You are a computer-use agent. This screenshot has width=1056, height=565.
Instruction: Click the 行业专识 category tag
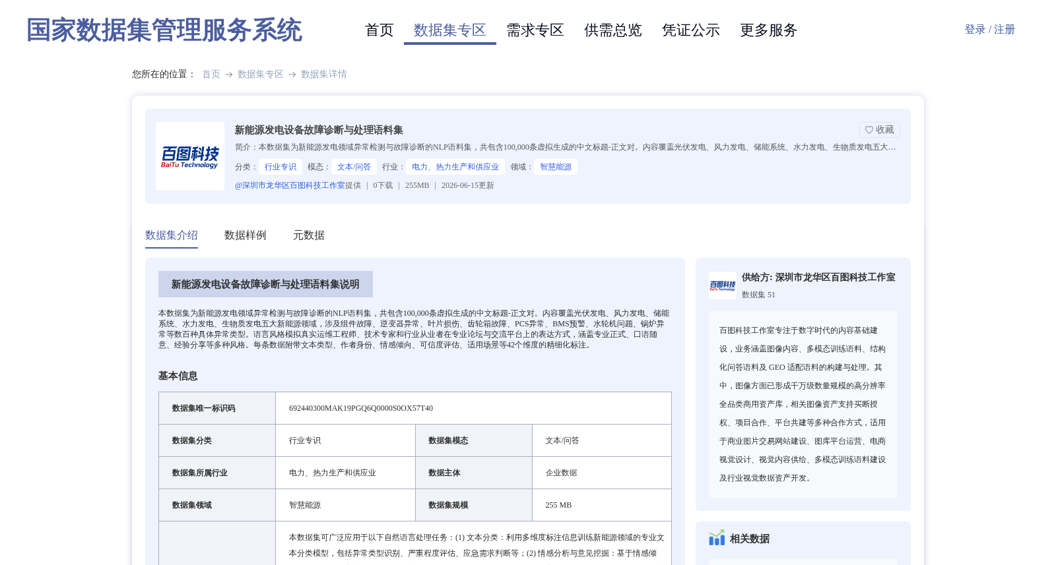pyautogui.click(x=280, y=167)
